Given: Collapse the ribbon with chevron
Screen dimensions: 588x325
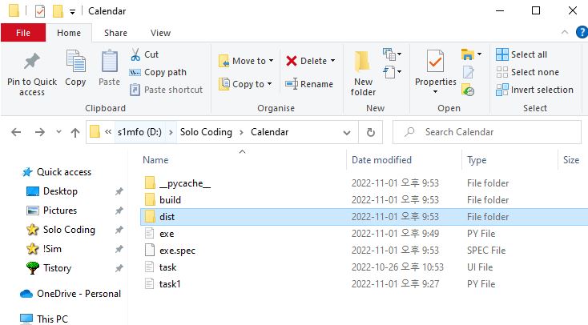Looking at the screenshot, I should [x=565, y=32].
